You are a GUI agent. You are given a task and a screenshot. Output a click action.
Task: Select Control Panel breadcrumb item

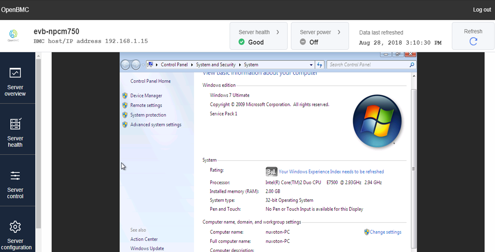(x=174, y=65)
